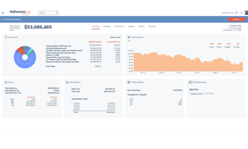Go back using the Account Summary chevron
This screenshot has height=149, width=248.
point(2,20)
